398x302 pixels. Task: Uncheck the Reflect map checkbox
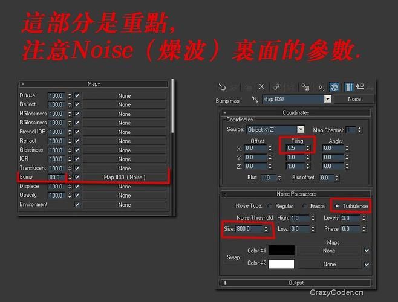77,104
